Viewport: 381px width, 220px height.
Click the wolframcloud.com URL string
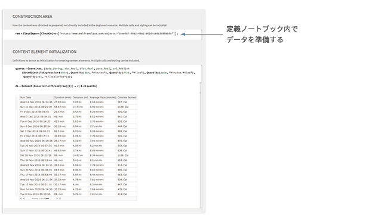coord(116,33)
